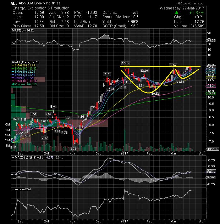Click the EMA(50) 11.74 legend entry
This screenshot has height=224, width=220.
(x=23, y=65)
